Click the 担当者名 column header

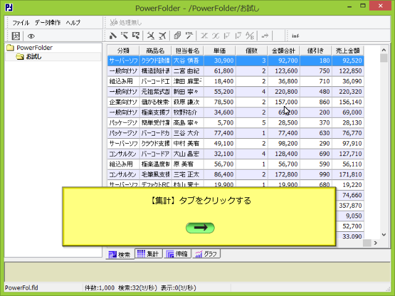click(188, 51)
